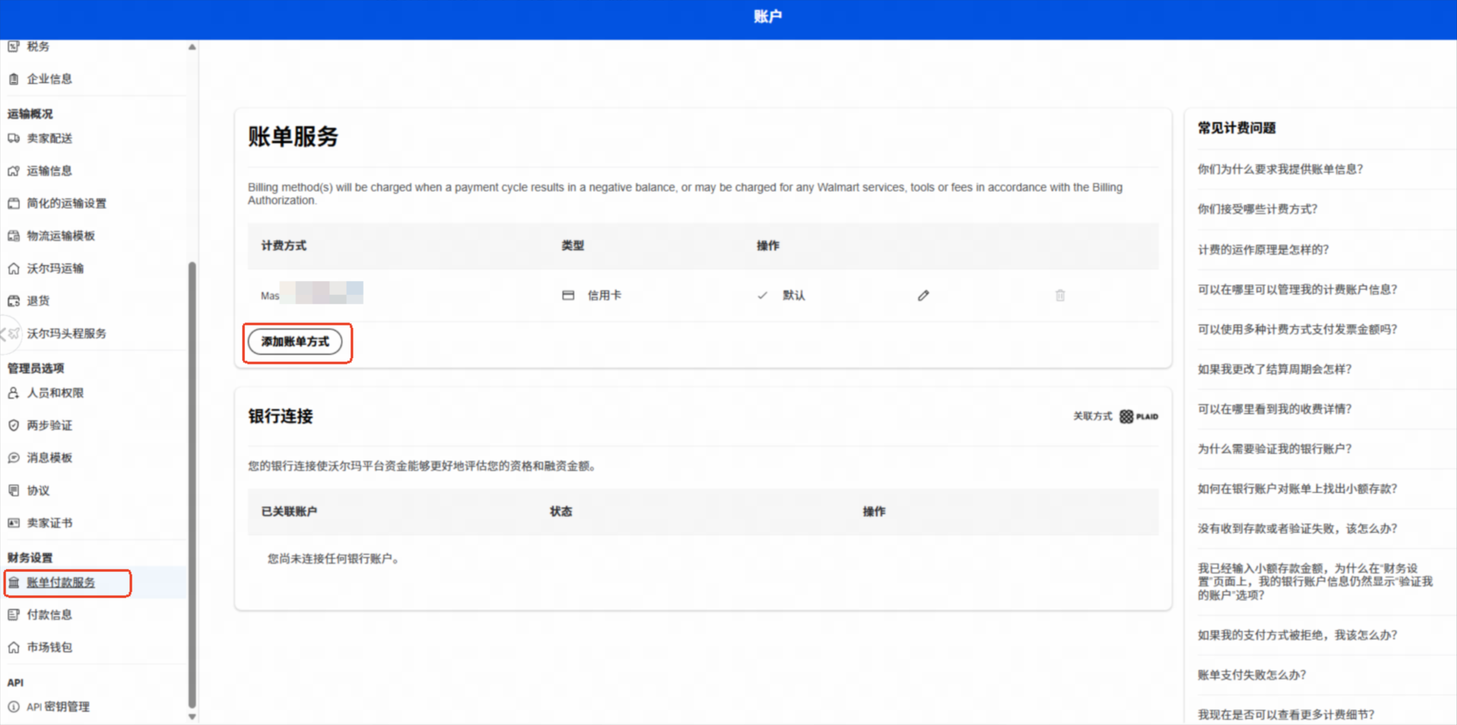Open FAQ 如何在银行账户对账单上找出小额存款?
The height and width of the screenshot is (725, 1457).
1297,489
